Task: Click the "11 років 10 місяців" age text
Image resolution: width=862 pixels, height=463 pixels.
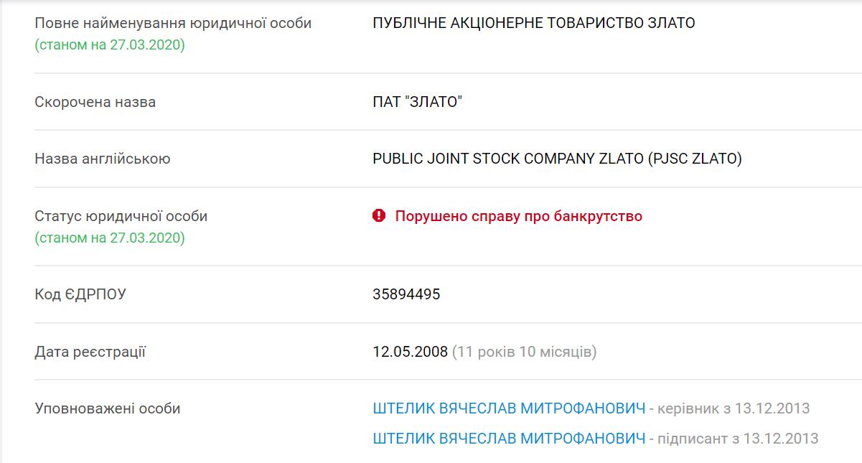Action: click(x=524, y=352)
